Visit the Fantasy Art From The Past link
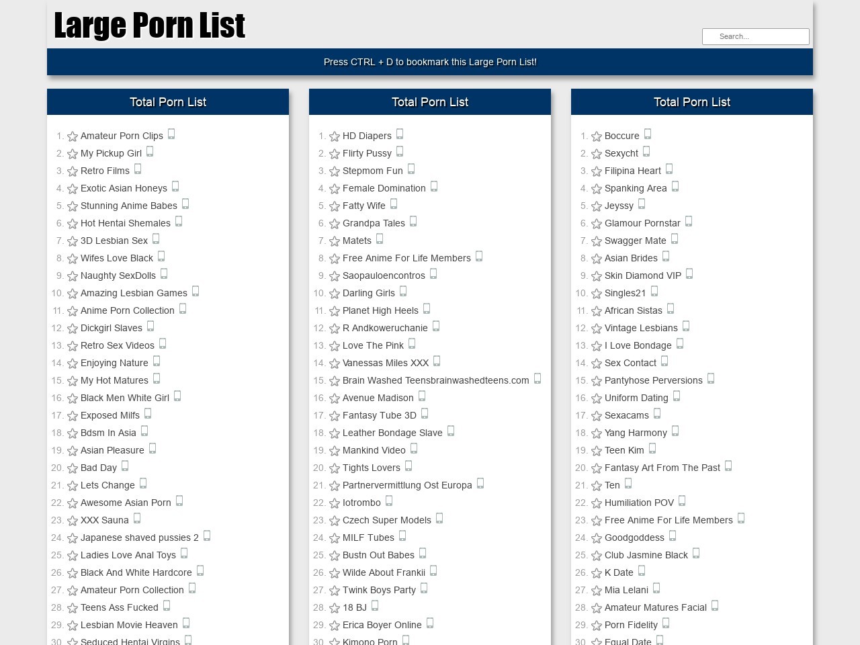Viewport: 860px width, 645px height. (662, 468)
